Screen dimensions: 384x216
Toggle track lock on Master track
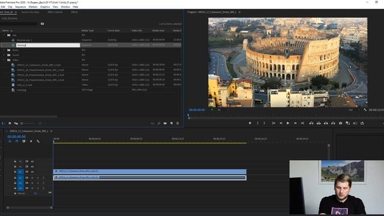point(15,193)
